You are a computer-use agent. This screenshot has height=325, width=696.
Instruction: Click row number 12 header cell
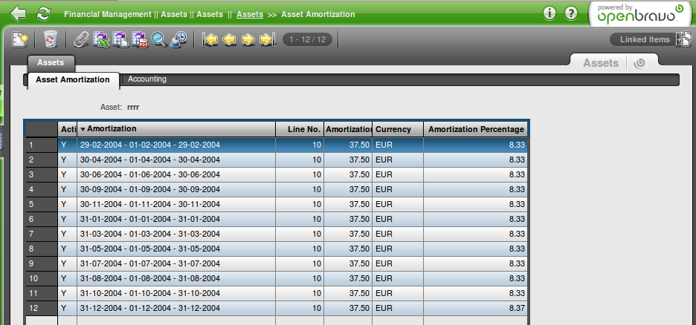(x=42, y=308)
